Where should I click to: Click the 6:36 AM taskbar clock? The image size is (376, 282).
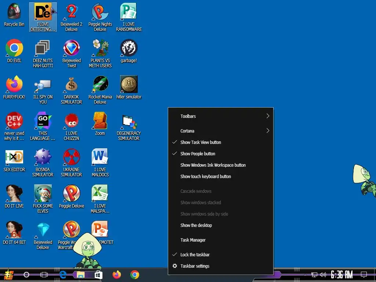[x=342, y=275]
